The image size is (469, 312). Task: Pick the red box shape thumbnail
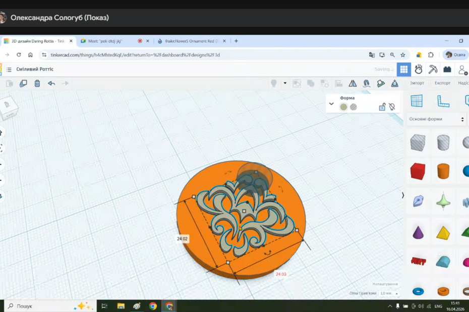[418, 172]
